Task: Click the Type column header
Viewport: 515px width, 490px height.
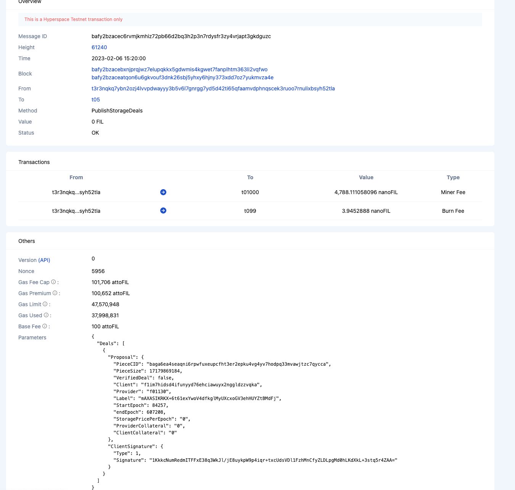Action: click(x=453, y=177)
